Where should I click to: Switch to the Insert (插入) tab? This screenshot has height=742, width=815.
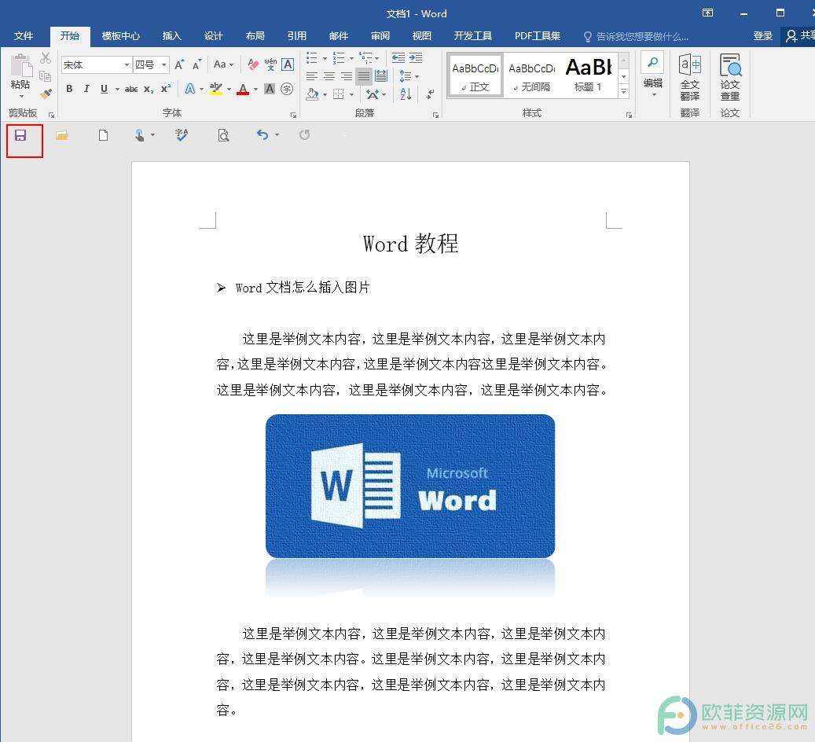point(171,36)
